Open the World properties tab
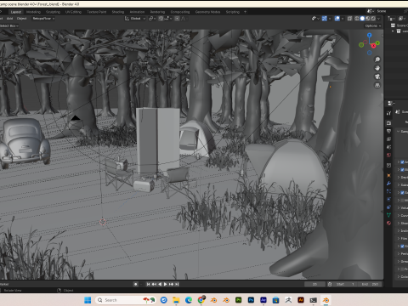Image resolution: width=408 pixels, height=306 pixels. [388, 155]
